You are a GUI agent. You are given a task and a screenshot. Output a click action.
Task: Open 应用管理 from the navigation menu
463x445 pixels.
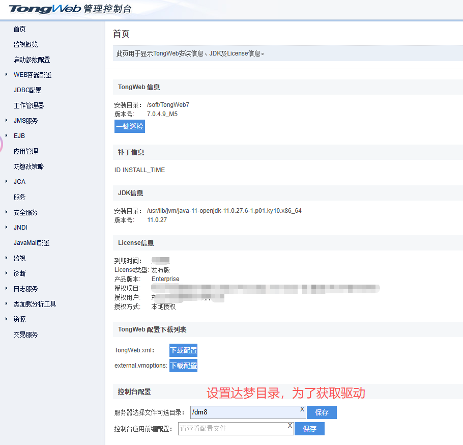[25, 151]
